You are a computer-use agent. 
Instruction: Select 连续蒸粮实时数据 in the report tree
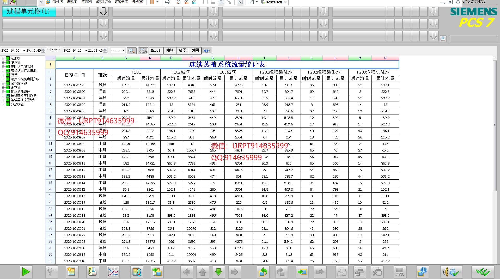(23, 96)
